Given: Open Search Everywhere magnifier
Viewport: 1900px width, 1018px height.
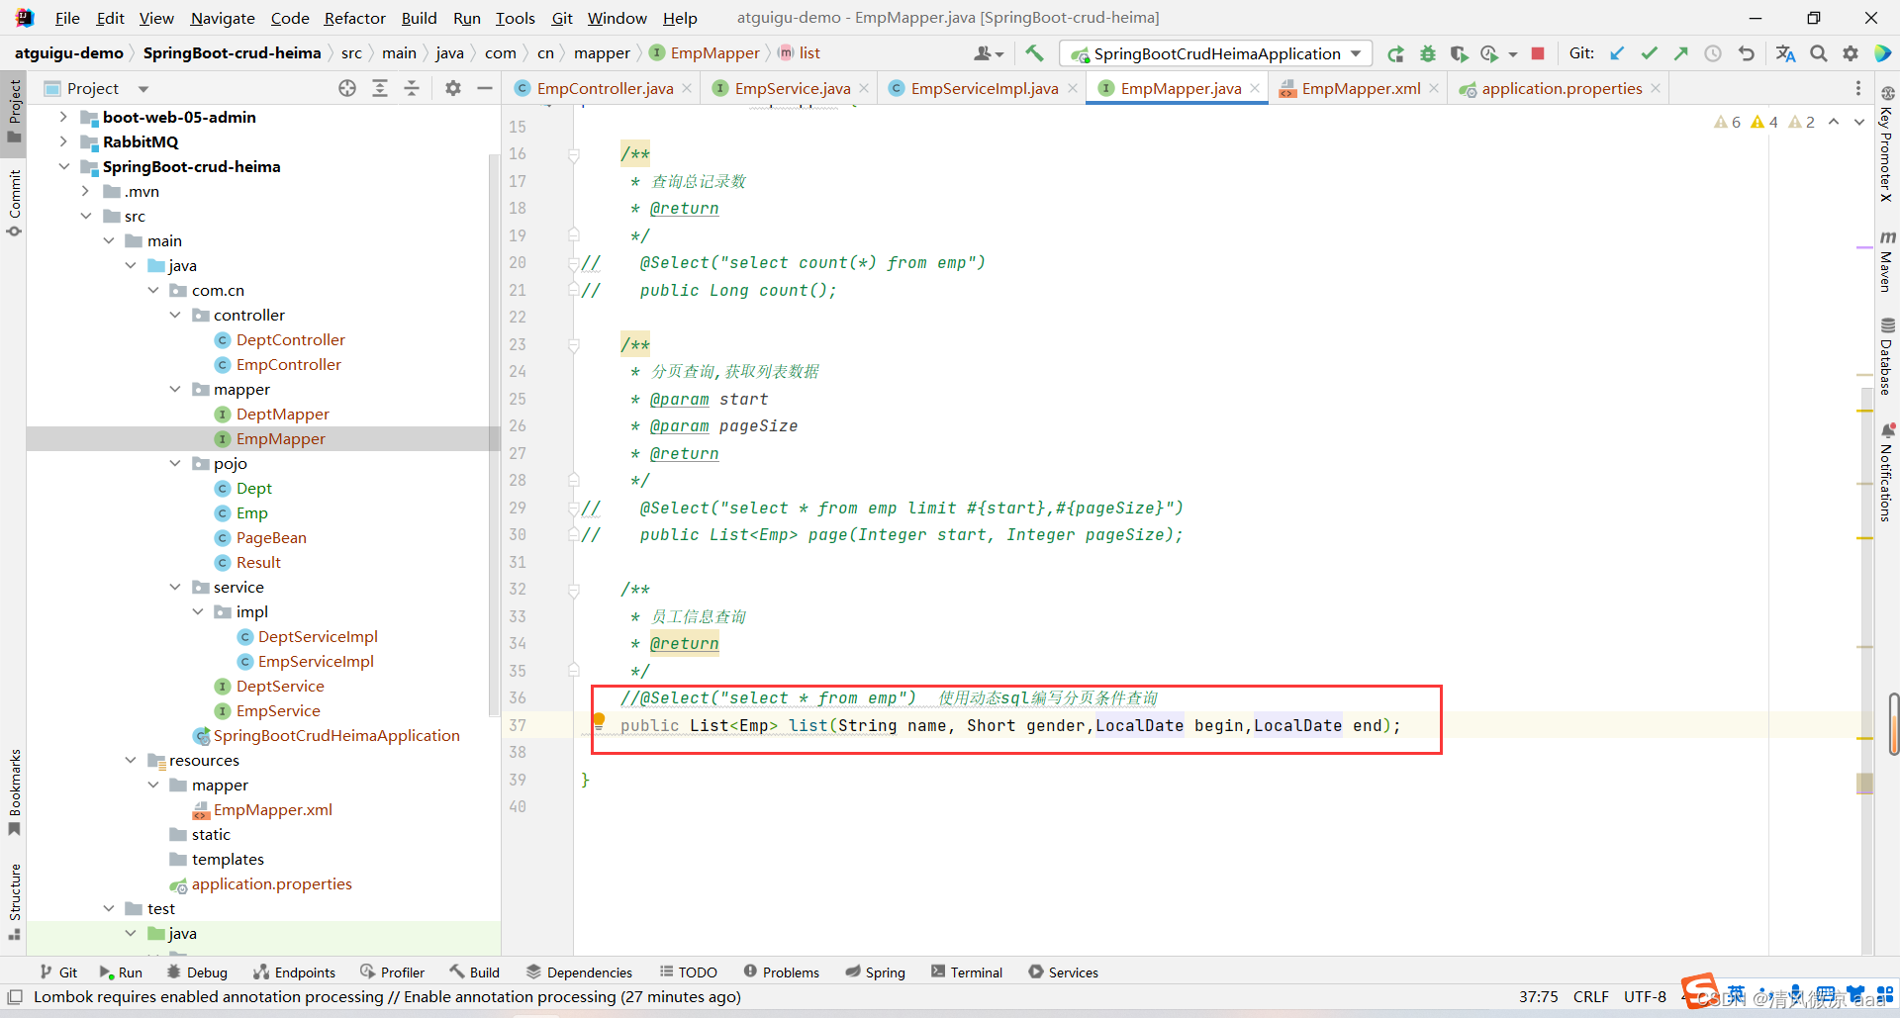Looking at the screenshot, I should coord(1819,53).
